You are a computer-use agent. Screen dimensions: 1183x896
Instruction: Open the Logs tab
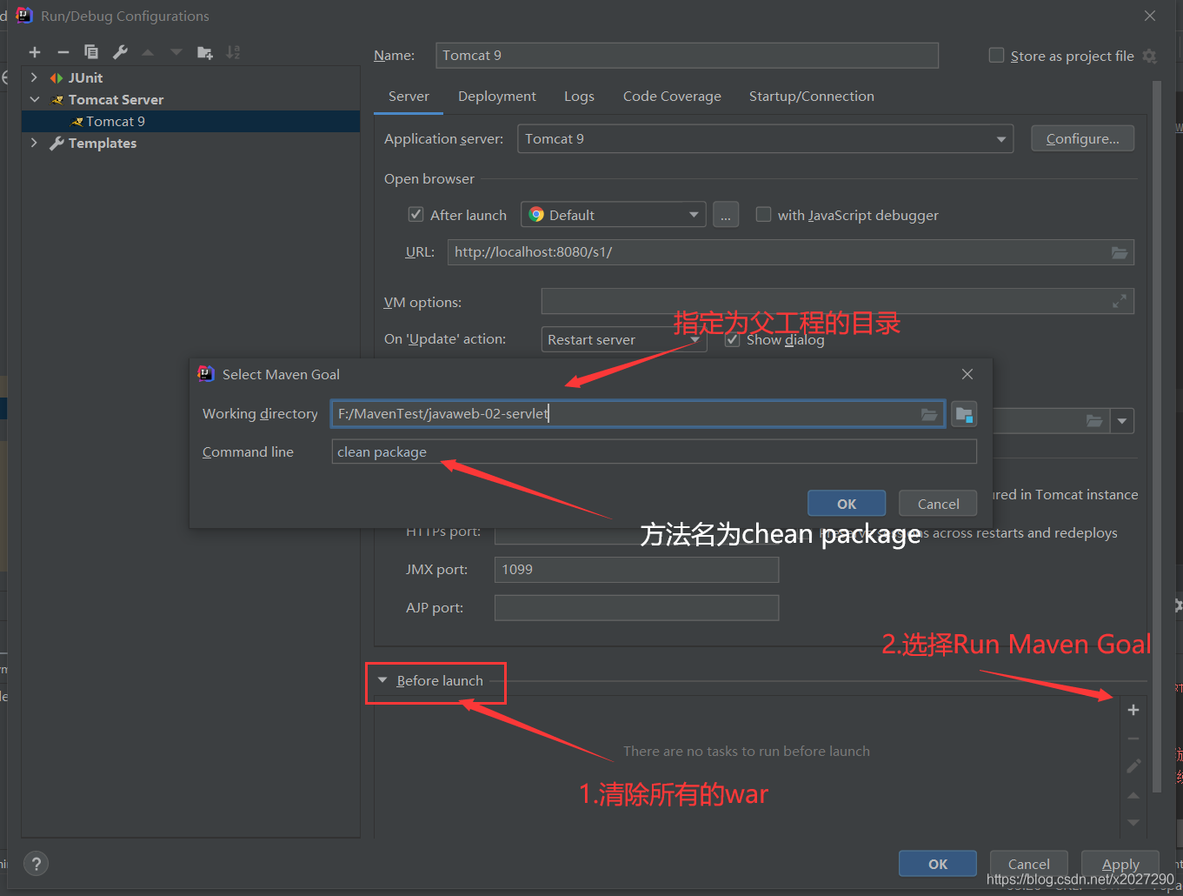coord(579,97)
